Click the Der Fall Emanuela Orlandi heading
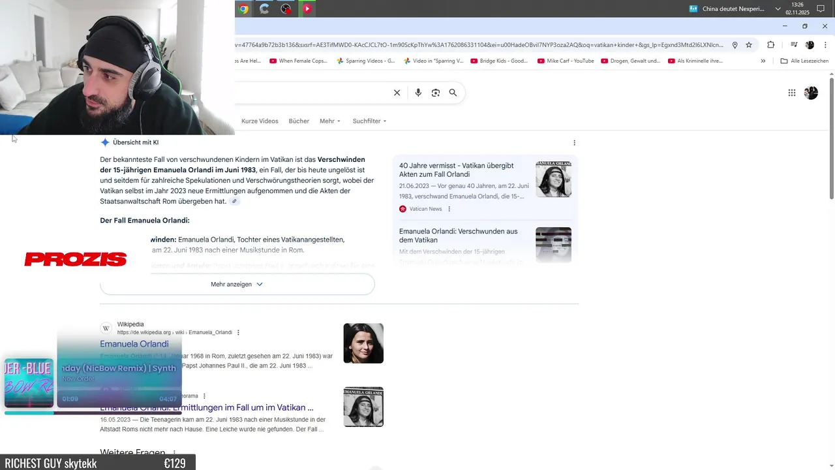The width and height of the screenshot is (835, 470). pyautogui.click(x=145, y=221)
